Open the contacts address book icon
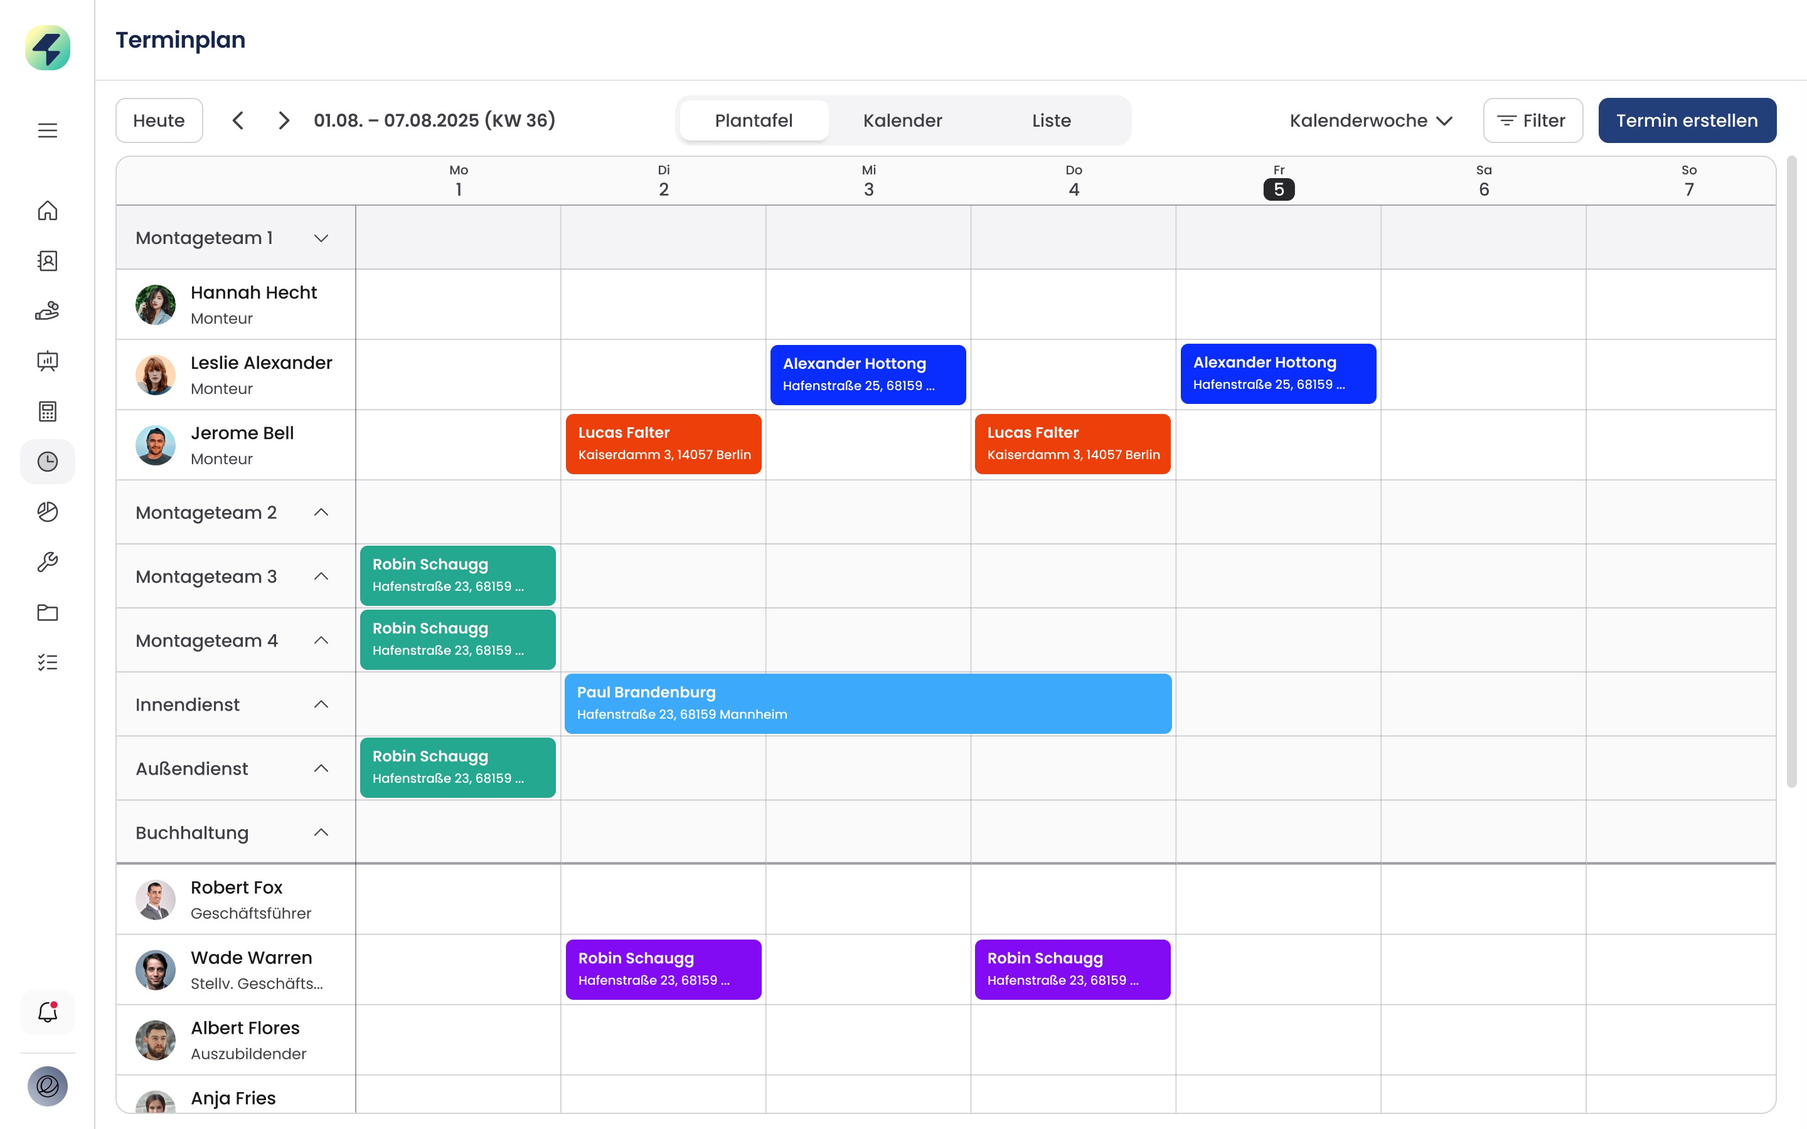The height and width of the screenshot is (1129, 1807). tap(48, 260)
